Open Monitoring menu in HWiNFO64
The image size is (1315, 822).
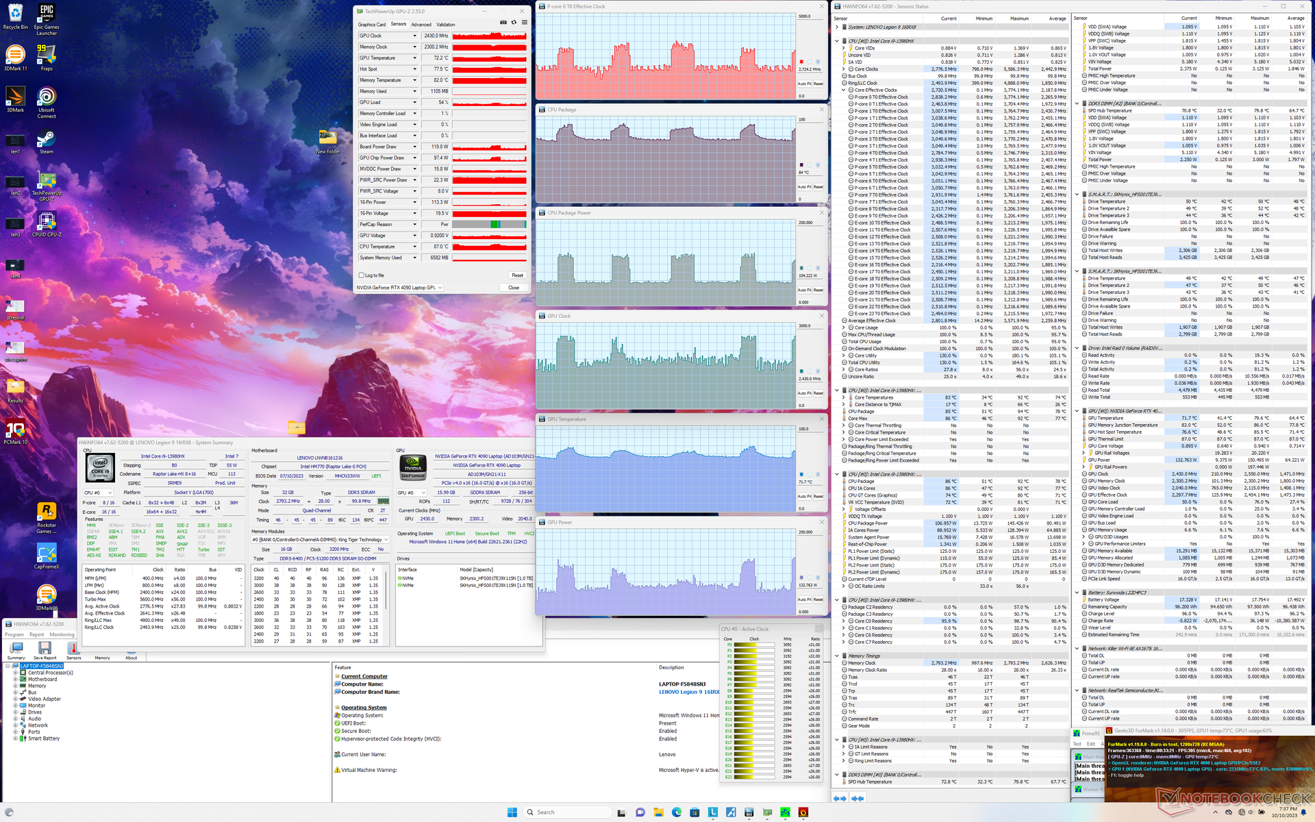coord(62,634)
